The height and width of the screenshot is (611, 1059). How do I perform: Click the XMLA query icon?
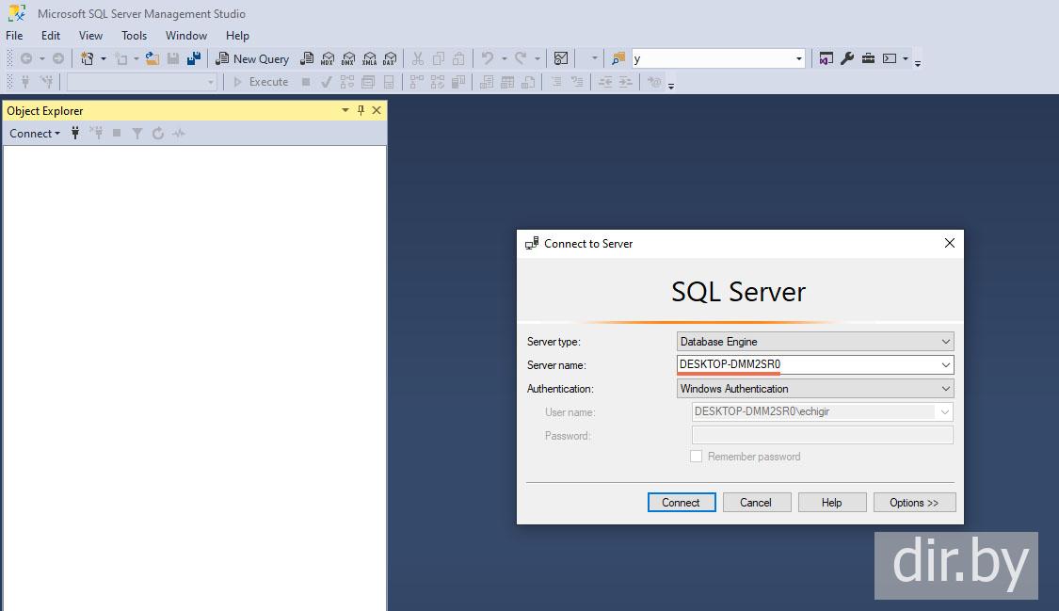(369, 58)
